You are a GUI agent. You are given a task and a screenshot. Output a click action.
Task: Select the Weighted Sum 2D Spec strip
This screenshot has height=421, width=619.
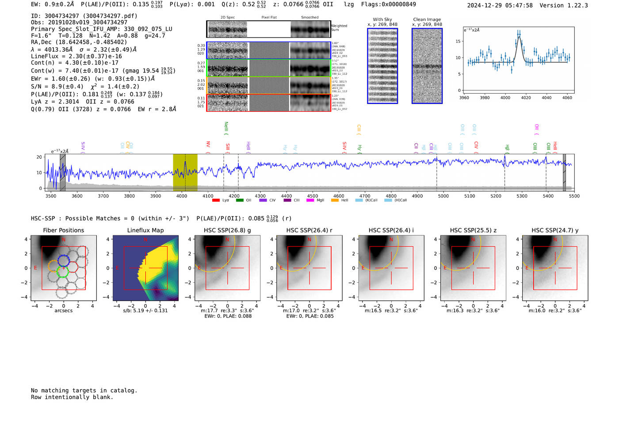click(228, 30)
